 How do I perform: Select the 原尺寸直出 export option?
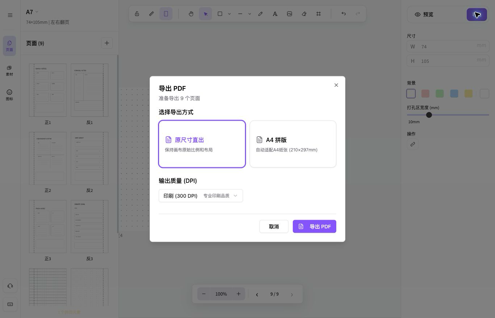click(x=202, y=144)
